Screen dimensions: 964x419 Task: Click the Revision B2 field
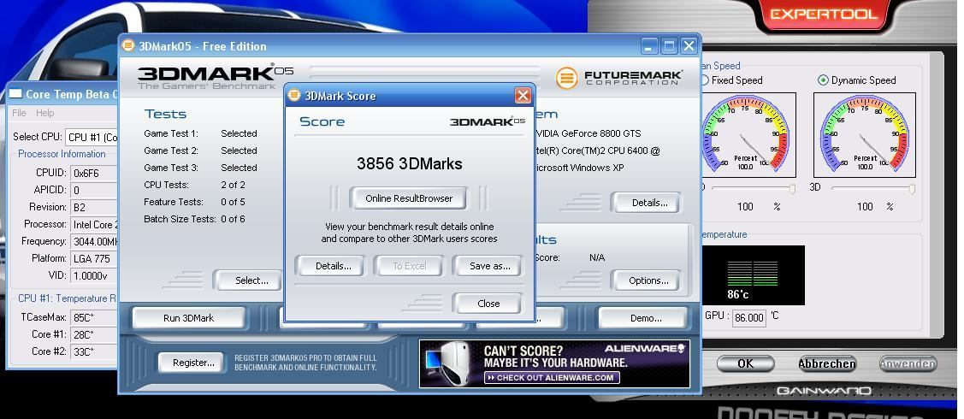(x=94, y=207)
